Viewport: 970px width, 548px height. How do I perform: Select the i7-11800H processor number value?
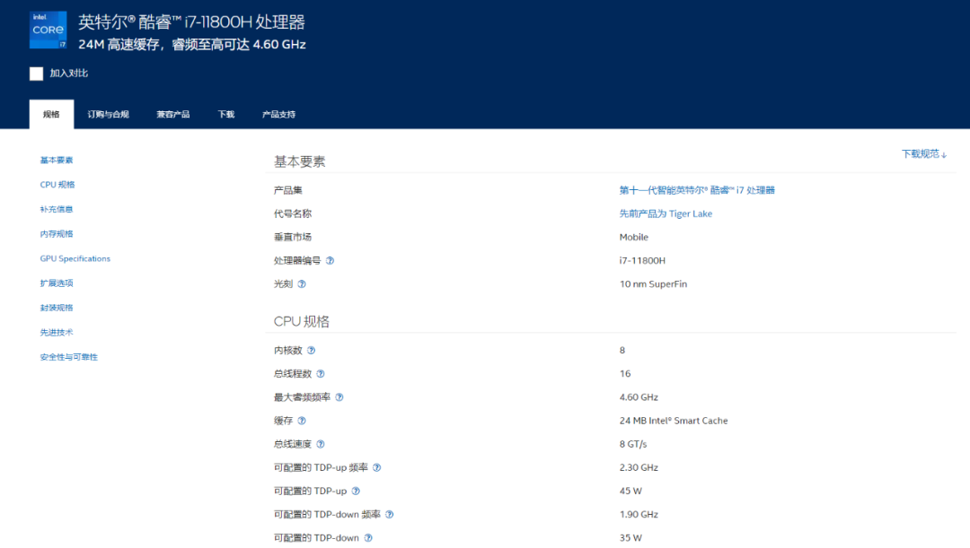[x=642, y=261]
